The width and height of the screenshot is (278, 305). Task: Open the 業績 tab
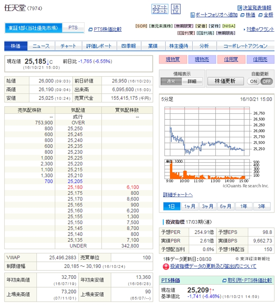[153, 46]
